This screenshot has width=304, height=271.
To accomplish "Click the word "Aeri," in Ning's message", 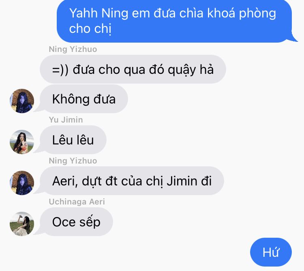I will [65, 181].
